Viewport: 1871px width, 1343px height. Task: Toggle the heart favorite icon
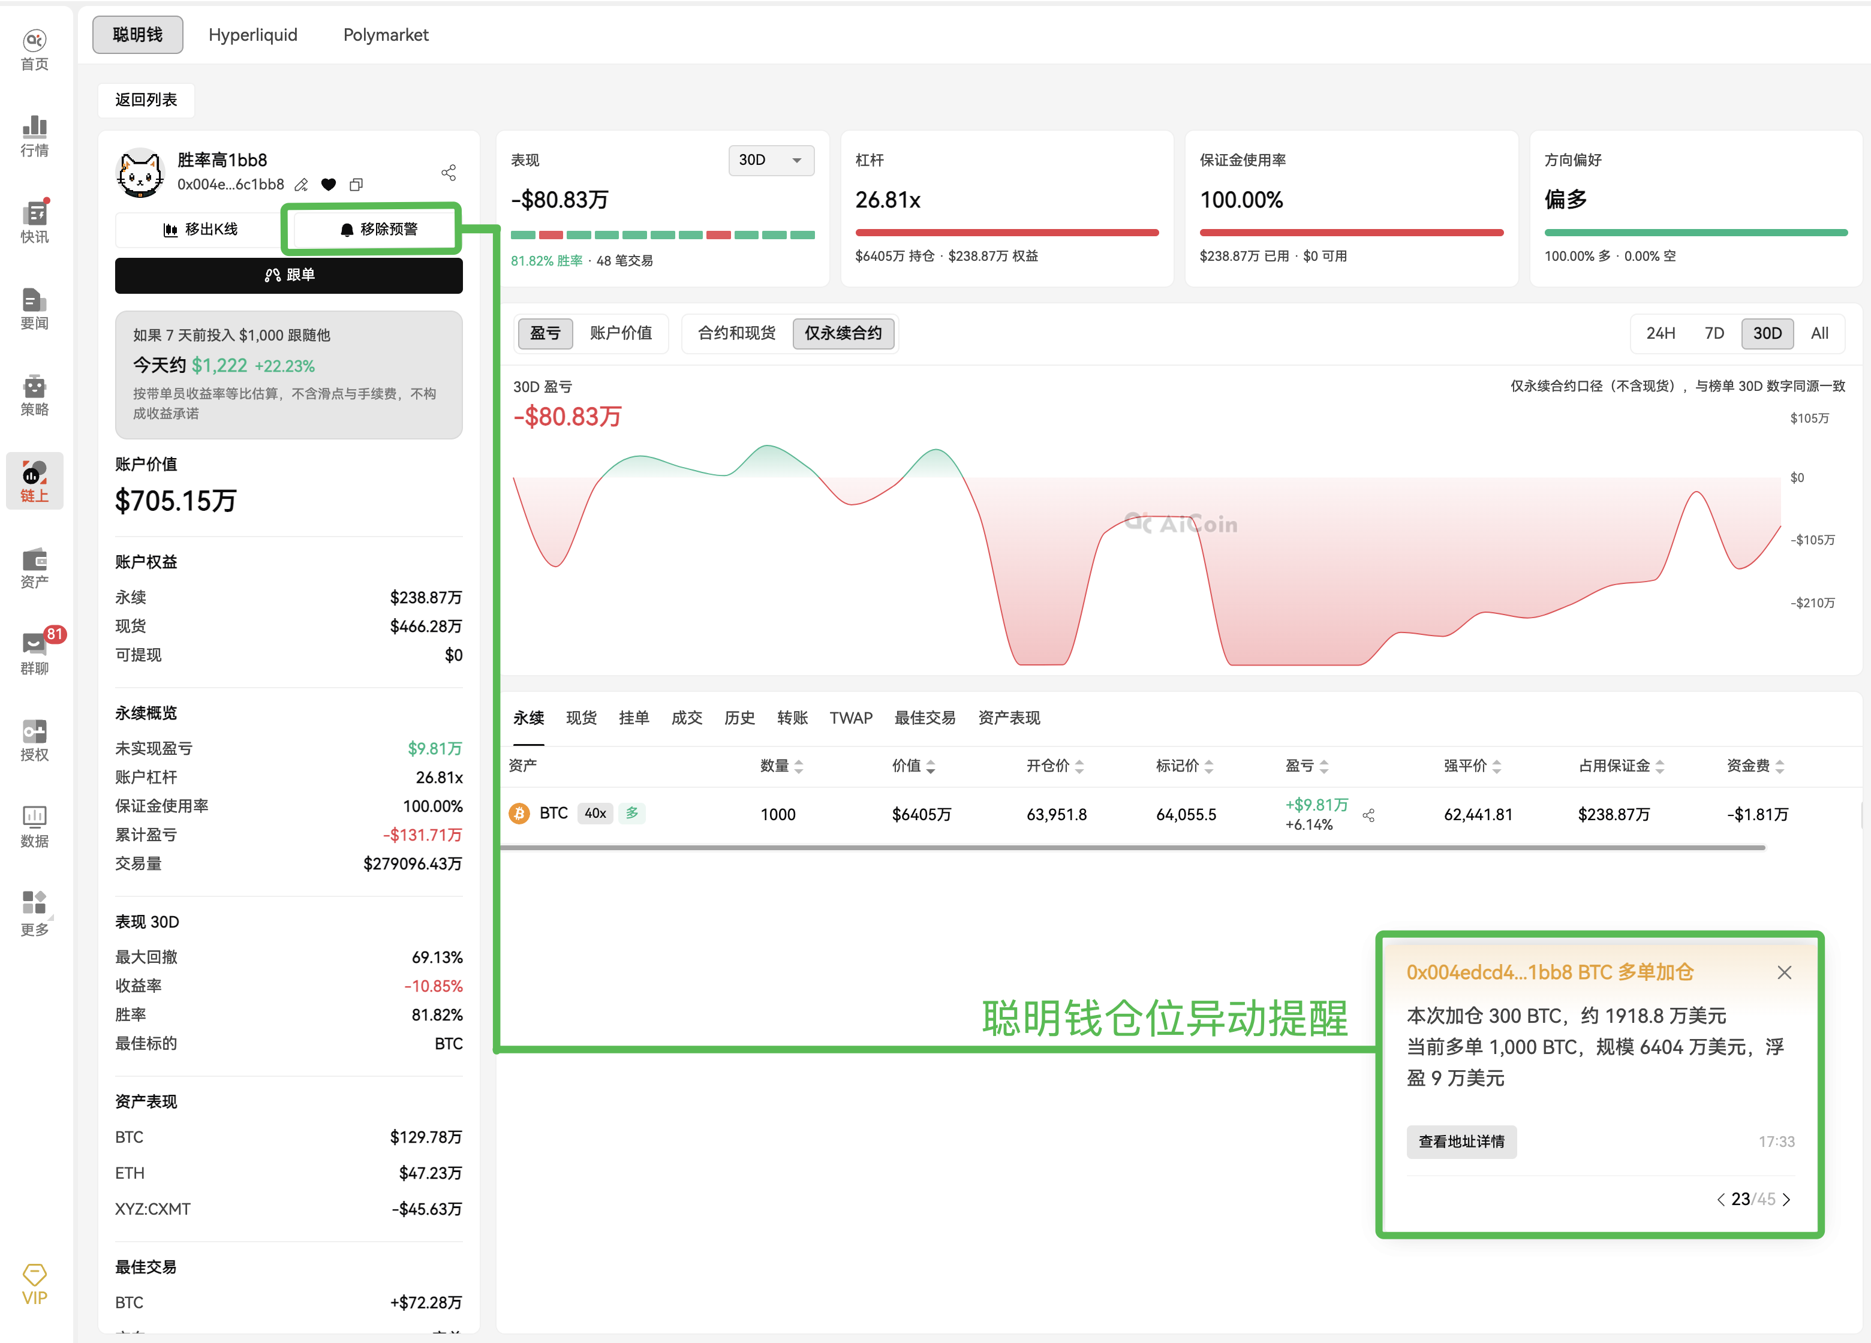tap(329, 185)
